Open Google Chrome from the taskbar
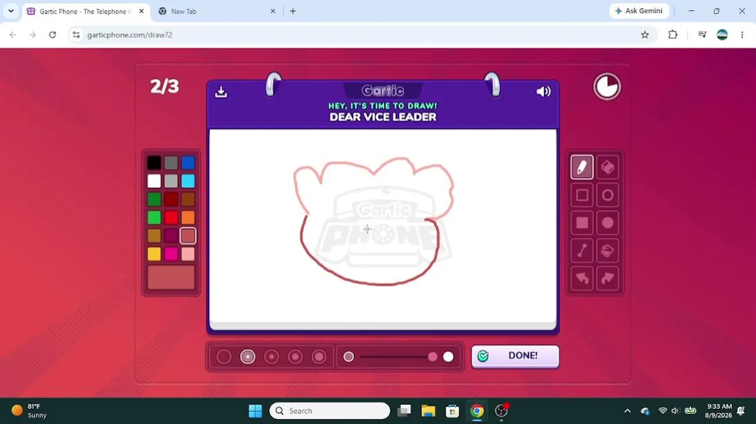The image size is (756, 424). 477,410
